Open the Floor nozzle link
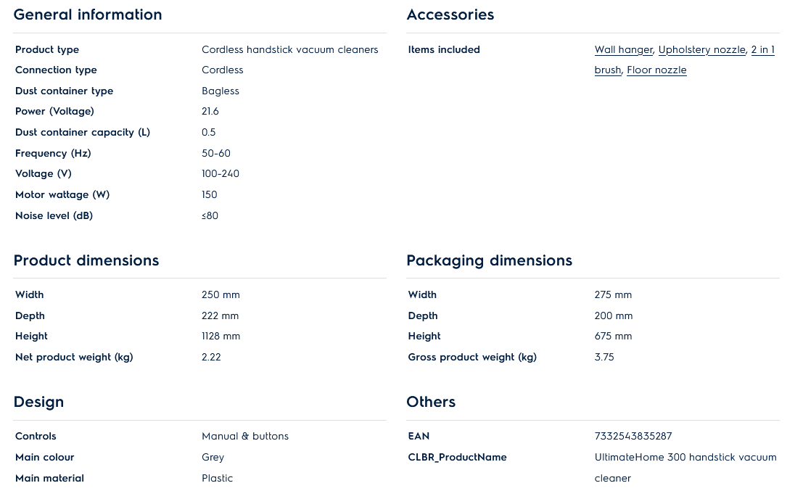This screenshot has height=491, width=795. (x=656, y=70)
